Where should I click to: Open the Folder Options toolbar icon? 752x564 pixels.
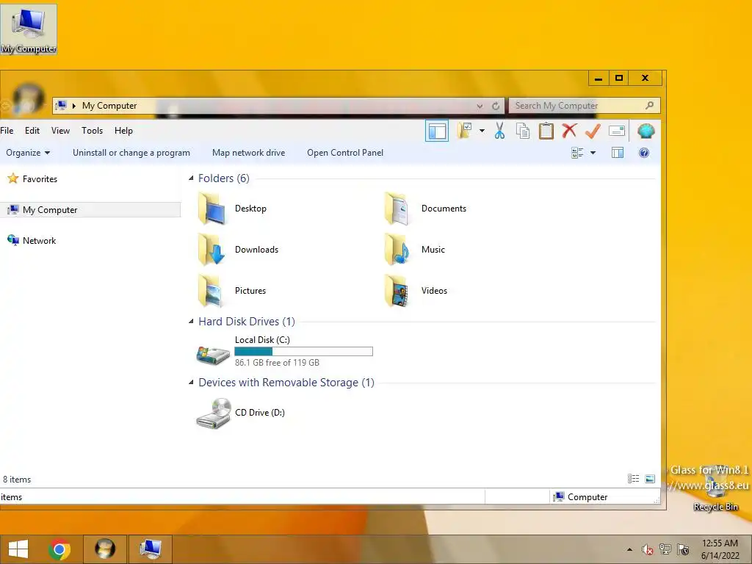pos(464,131)
